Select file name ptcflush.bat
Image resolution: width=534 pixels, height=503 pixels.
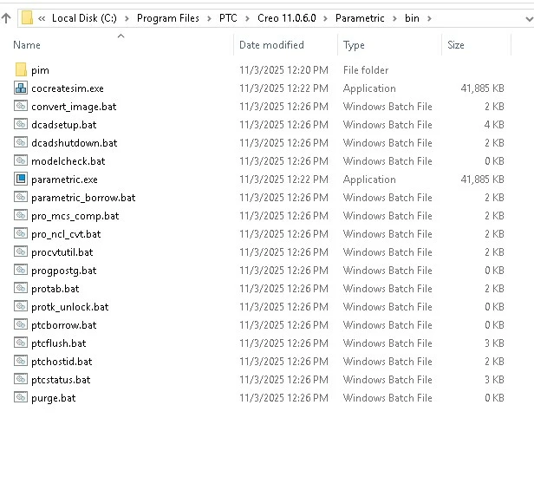tap(59, 343)
